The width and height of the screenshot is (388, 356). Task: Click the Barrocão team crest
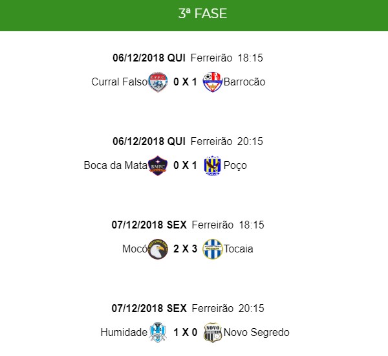[212, 82]
